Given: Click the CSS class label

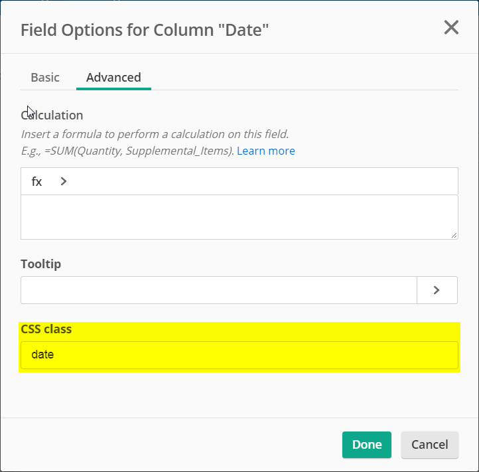Looking at the screenshot, I should (x=46, y=329).
